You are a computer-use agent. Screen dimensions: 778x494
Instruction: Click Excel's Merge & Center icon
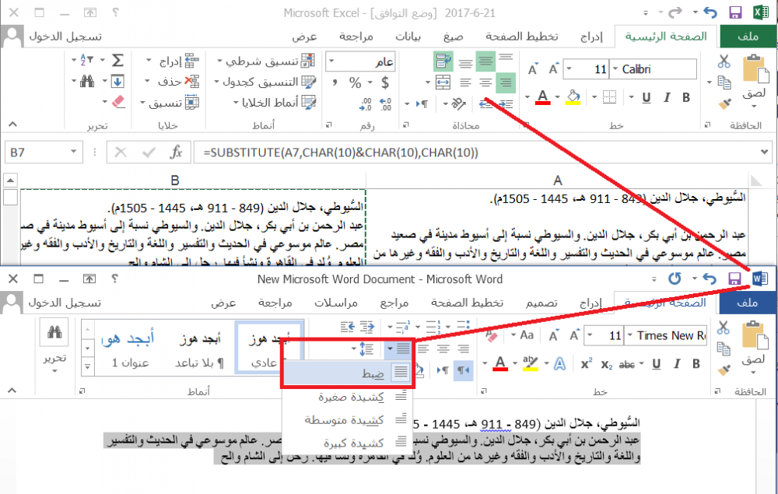[443, 82]
